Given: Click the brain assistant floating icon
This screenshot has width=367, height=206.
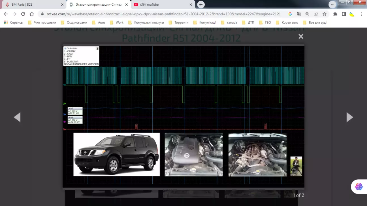Looking at the screenshot, I should (359, 187).
